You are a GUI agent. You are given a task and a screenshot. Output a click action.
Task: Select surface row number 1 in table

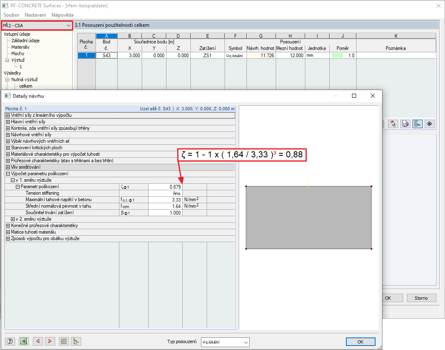[x=86, y=56]
